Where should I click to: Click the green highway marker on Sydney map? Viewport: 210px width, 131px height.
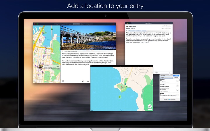[x=52, y=29]
